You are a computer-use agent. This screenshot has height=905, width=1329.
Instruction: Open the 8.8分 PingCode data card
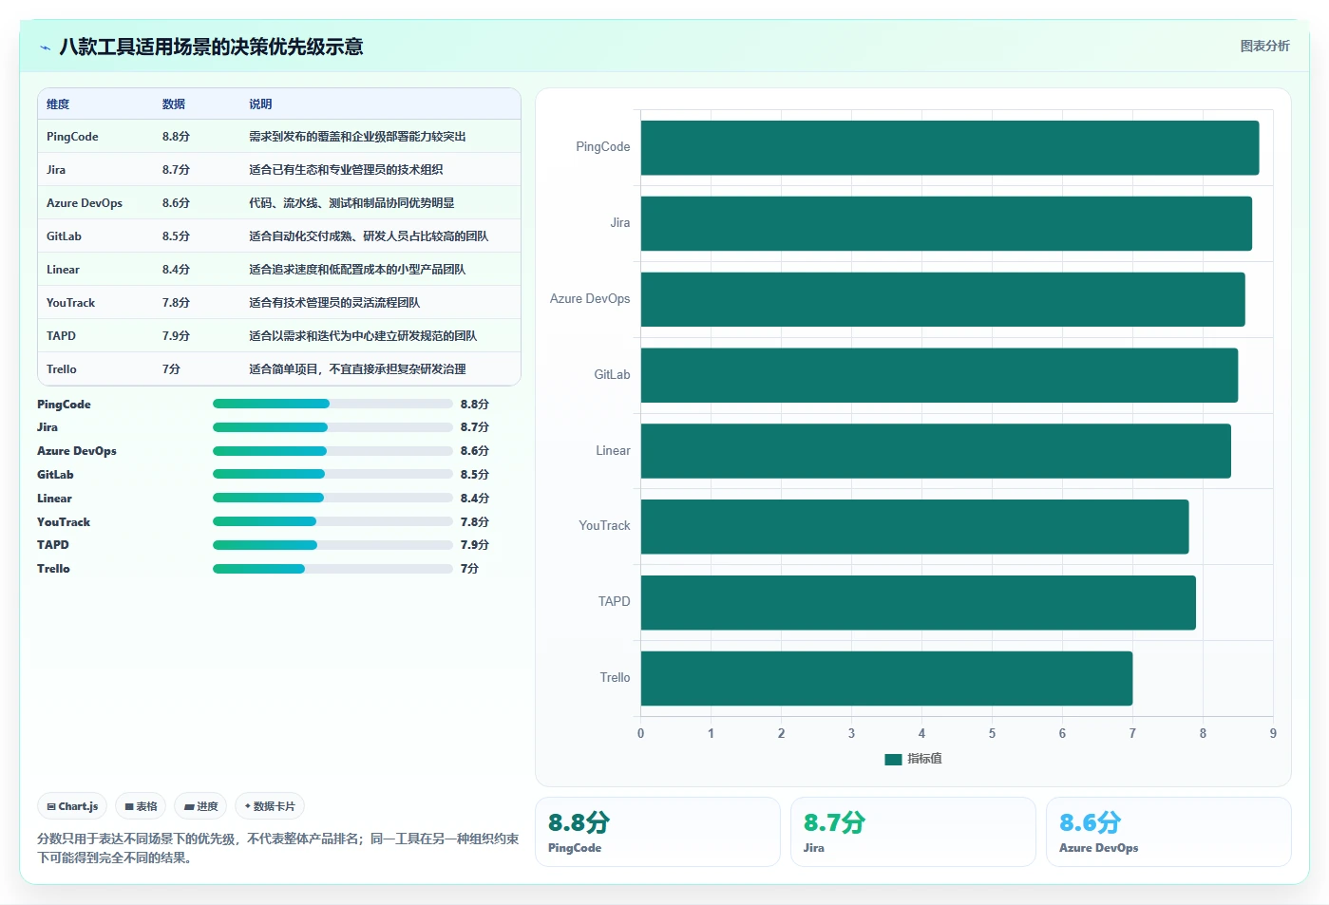tap(657, 832)
